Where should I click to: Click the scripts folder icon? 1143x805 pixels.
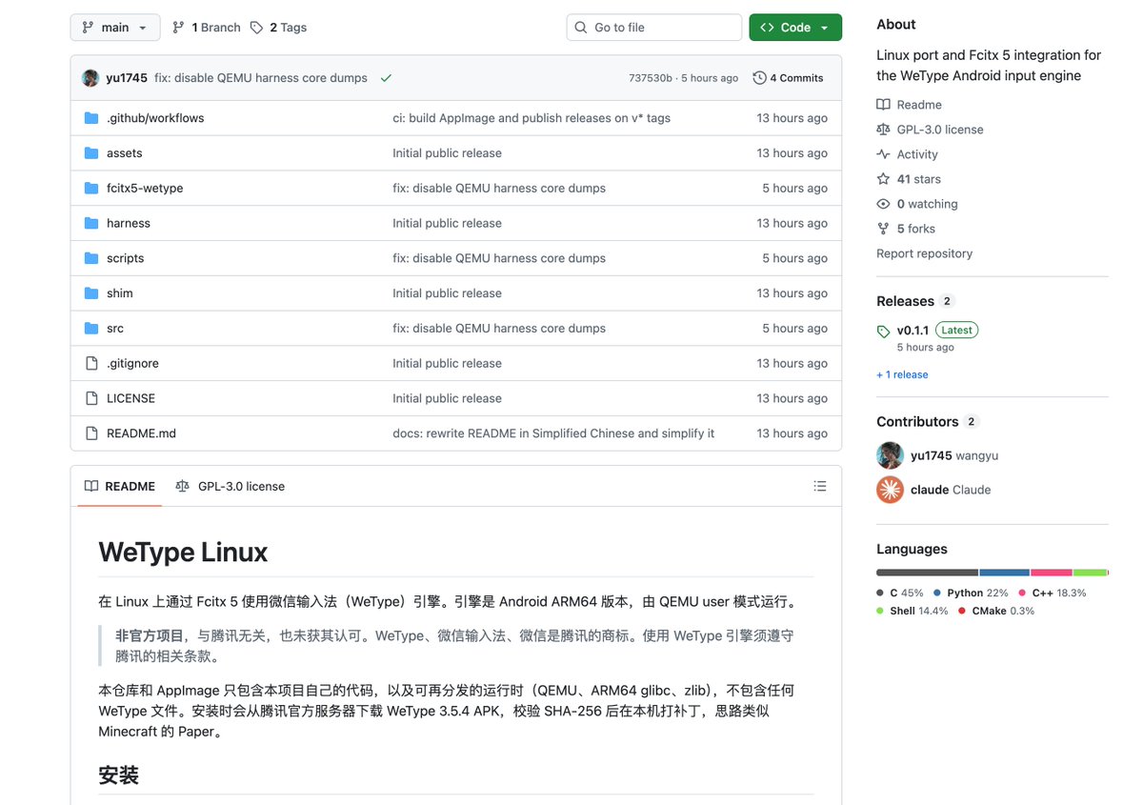91,258
